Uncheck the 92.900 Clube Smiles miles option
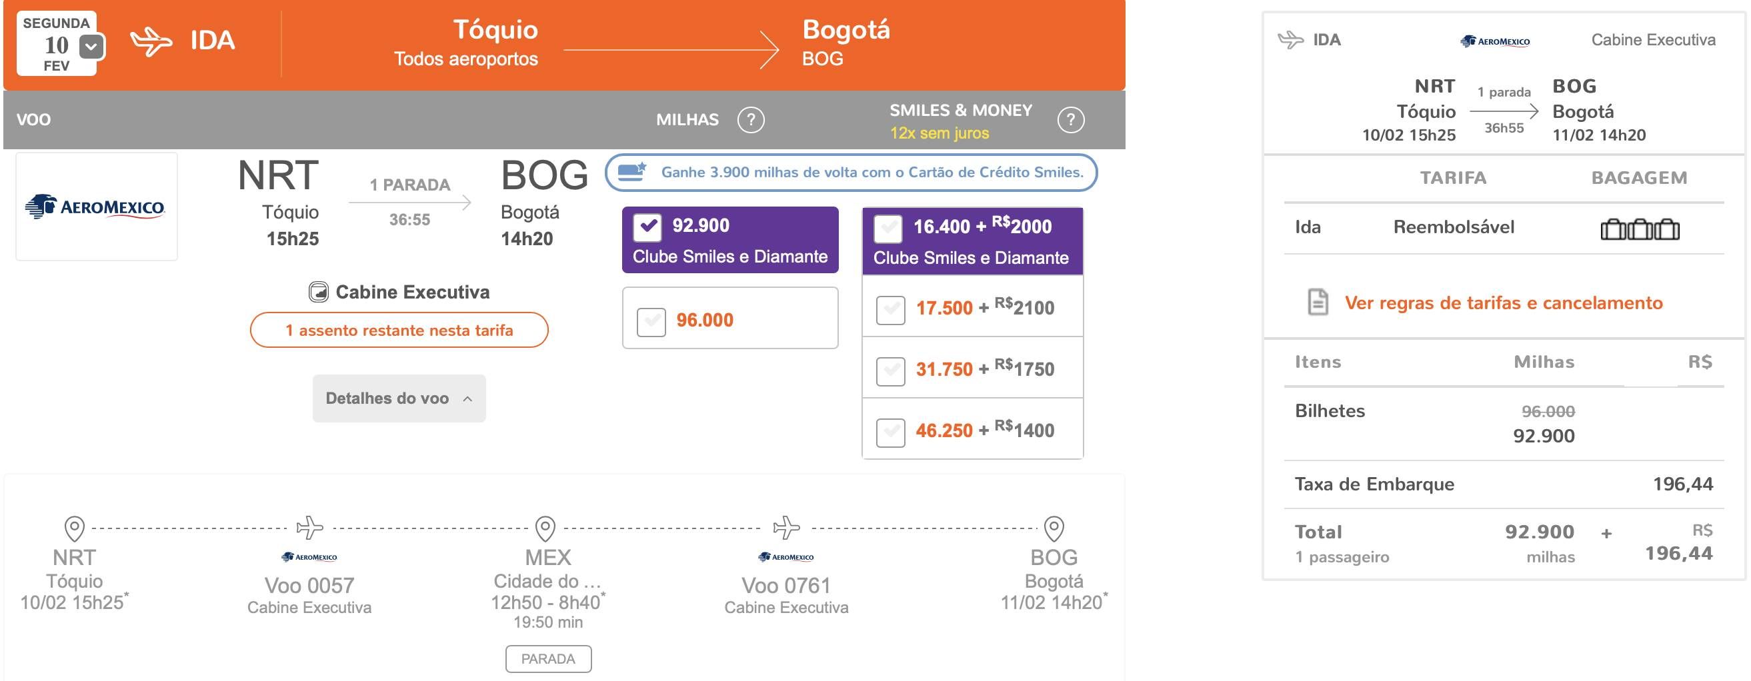1751x681 pixels. [647, 227]
